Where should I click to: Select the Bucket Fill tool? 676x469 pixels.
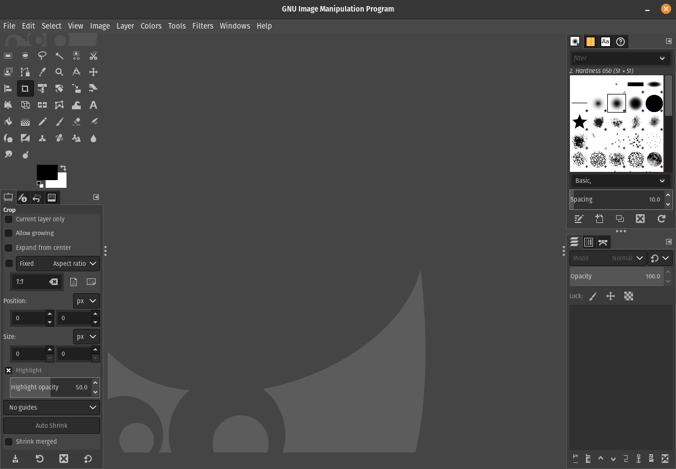click(x=8, y=122)
